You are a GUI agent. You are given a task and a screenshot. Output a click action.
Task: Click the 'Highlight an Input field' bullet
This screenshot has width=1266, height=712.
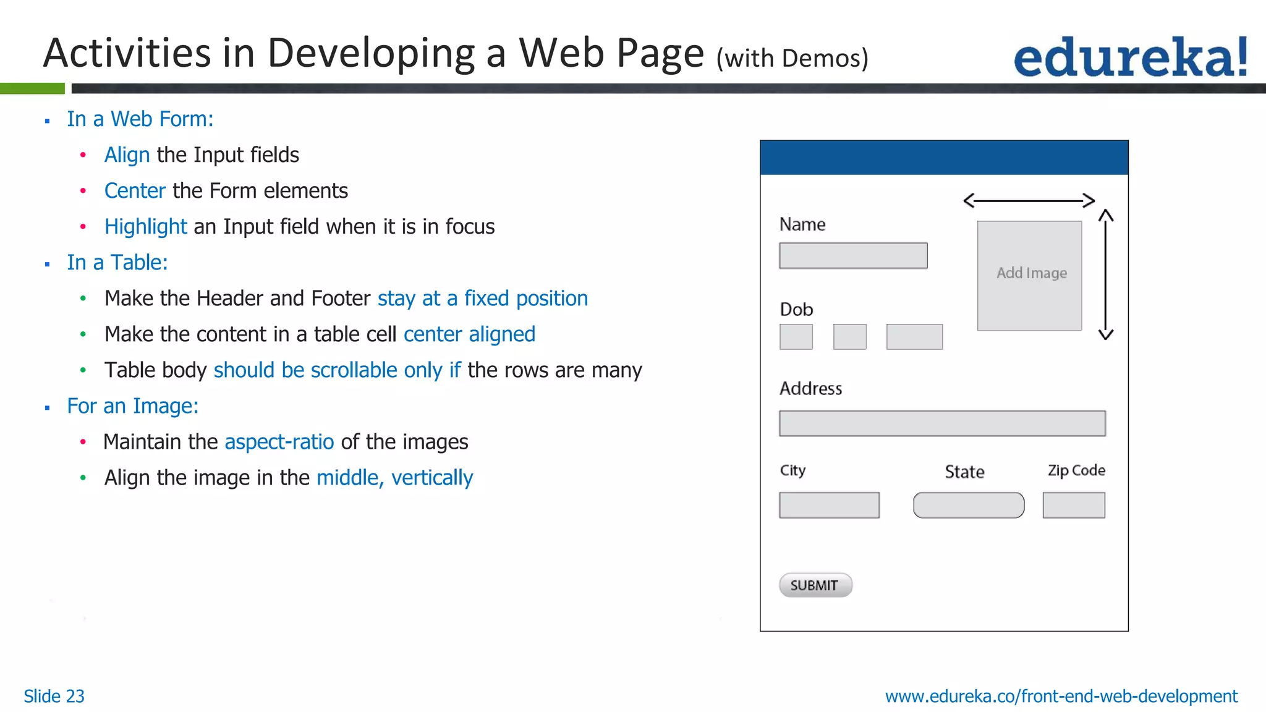[x=299, y=226]
